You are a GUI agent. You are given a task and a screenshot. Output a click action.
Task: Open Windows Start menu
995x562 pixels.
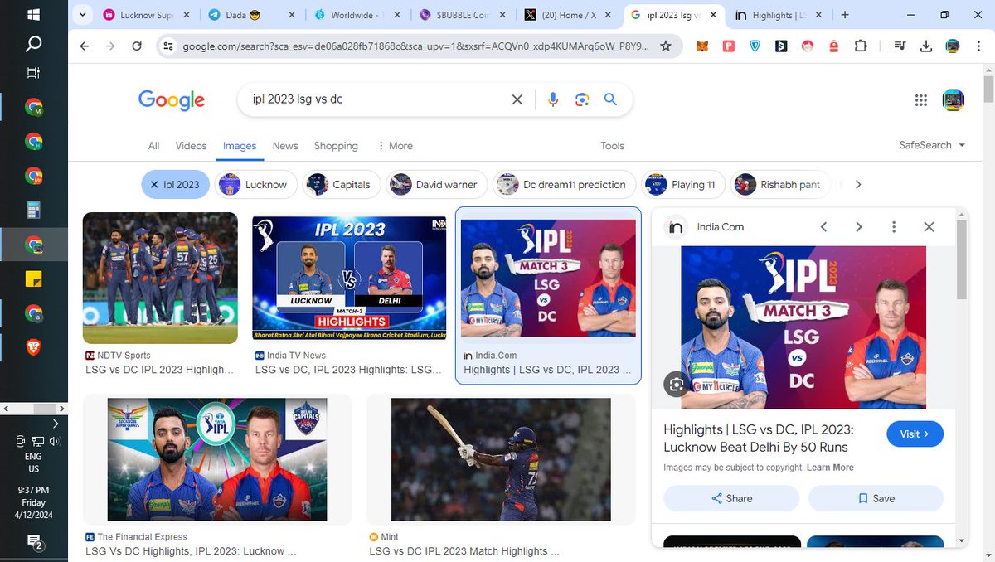click(x=33, y=15)
